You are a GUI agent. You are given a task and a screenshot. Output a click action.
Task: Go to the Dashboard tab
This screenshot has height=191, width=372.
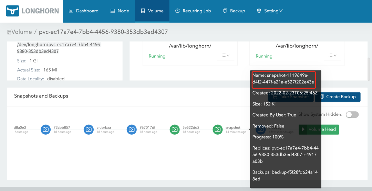[84, 11]
